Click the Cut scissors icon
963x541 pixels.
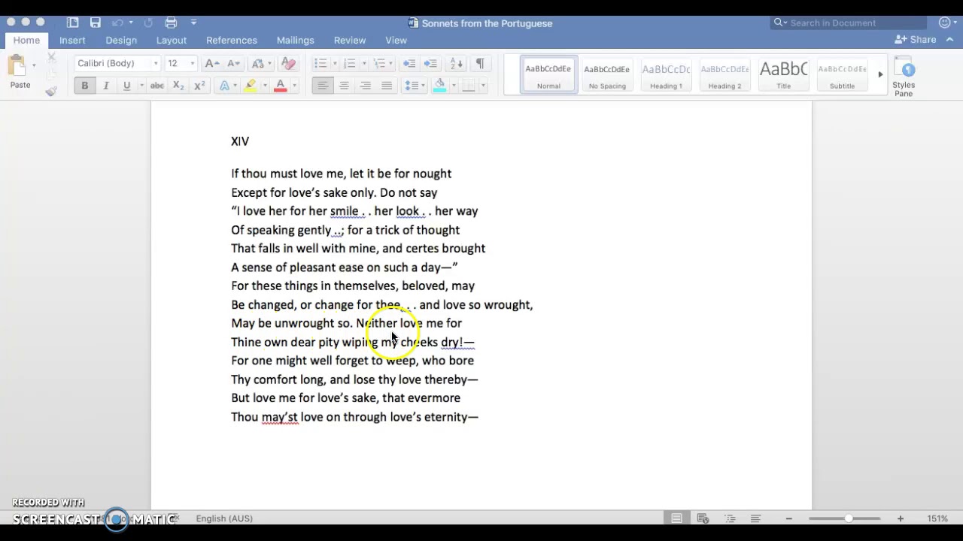51,57
